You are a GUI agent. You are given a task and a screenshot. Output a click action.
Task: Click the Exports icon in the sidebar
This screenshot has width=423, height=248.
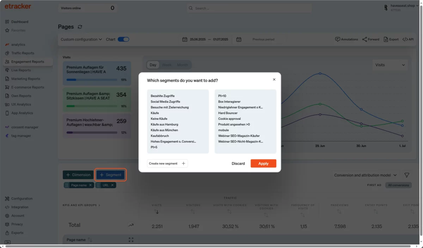pos(7,233)
